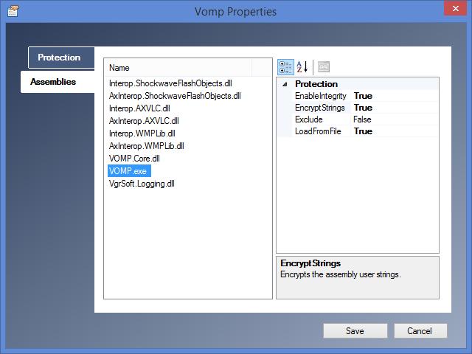
Task: Toggle the EncryptStrings property value
Action: 363,108
